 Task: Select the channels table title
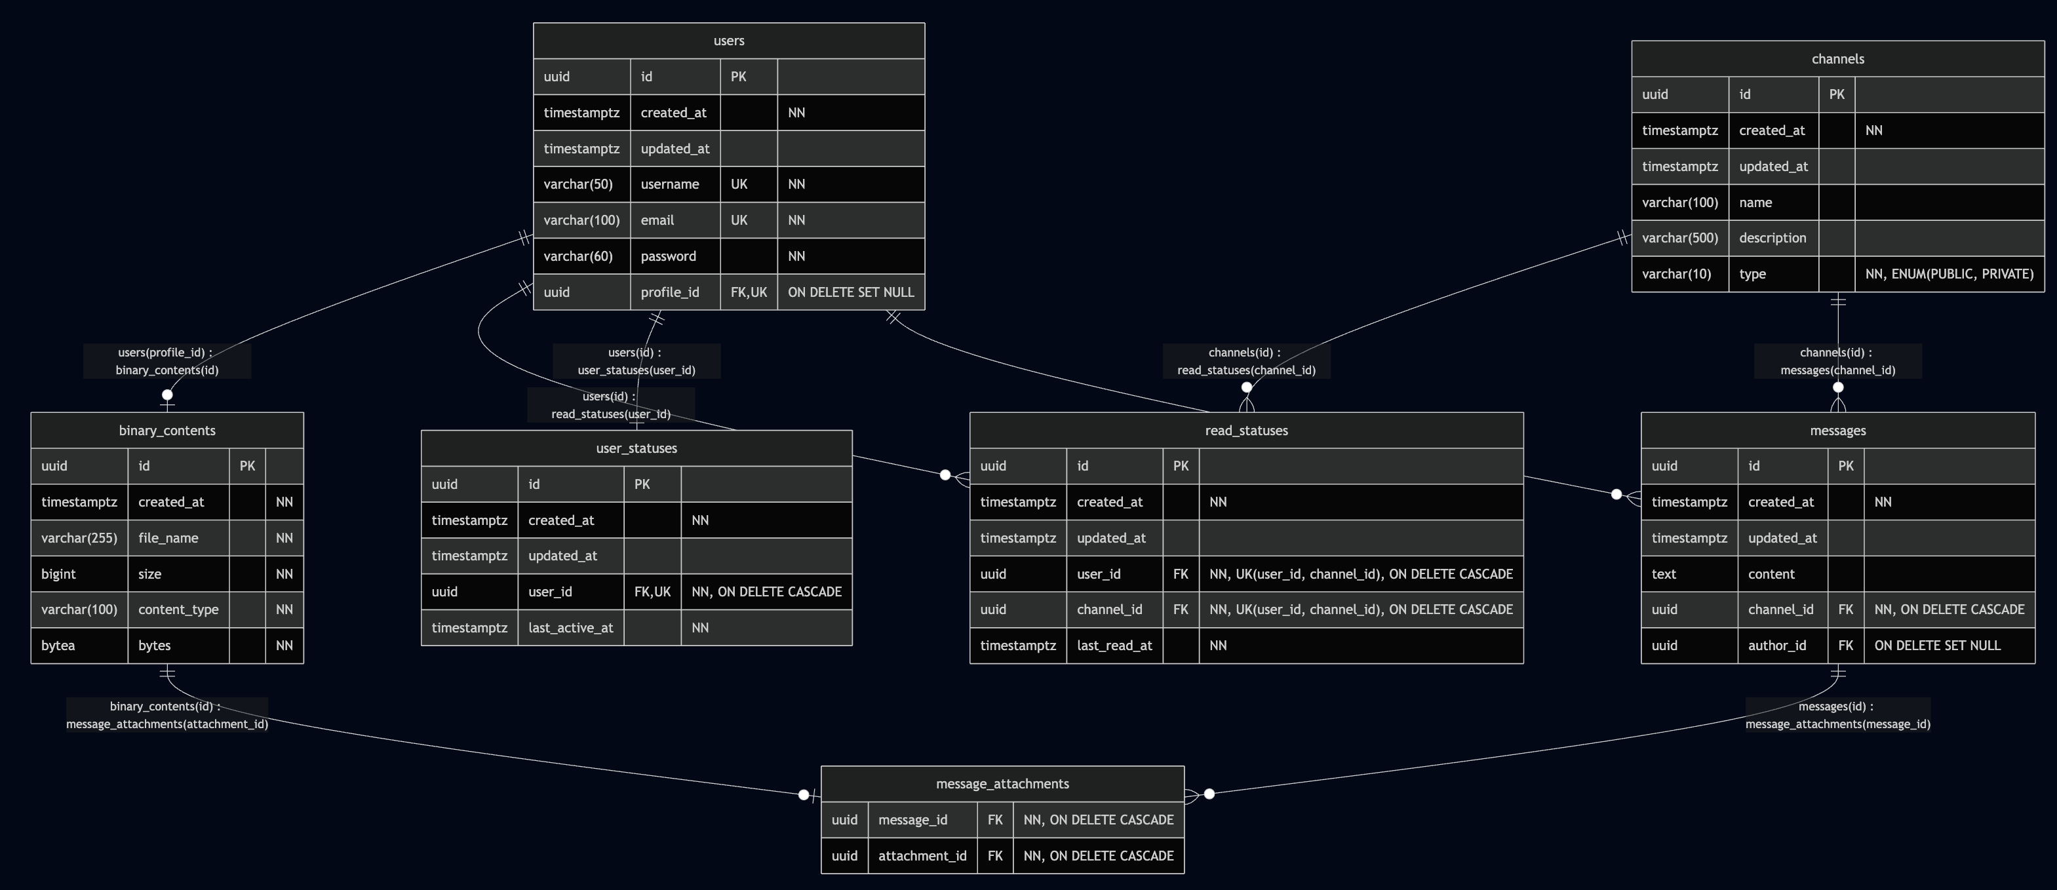[x=1837, y=59]
